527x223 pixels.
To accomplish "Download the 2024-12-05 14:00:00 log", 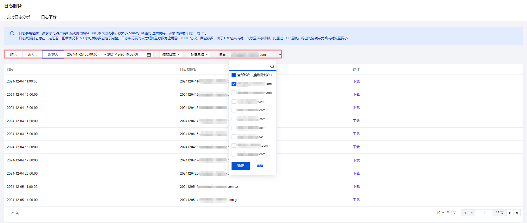I will tap(356, 200).
